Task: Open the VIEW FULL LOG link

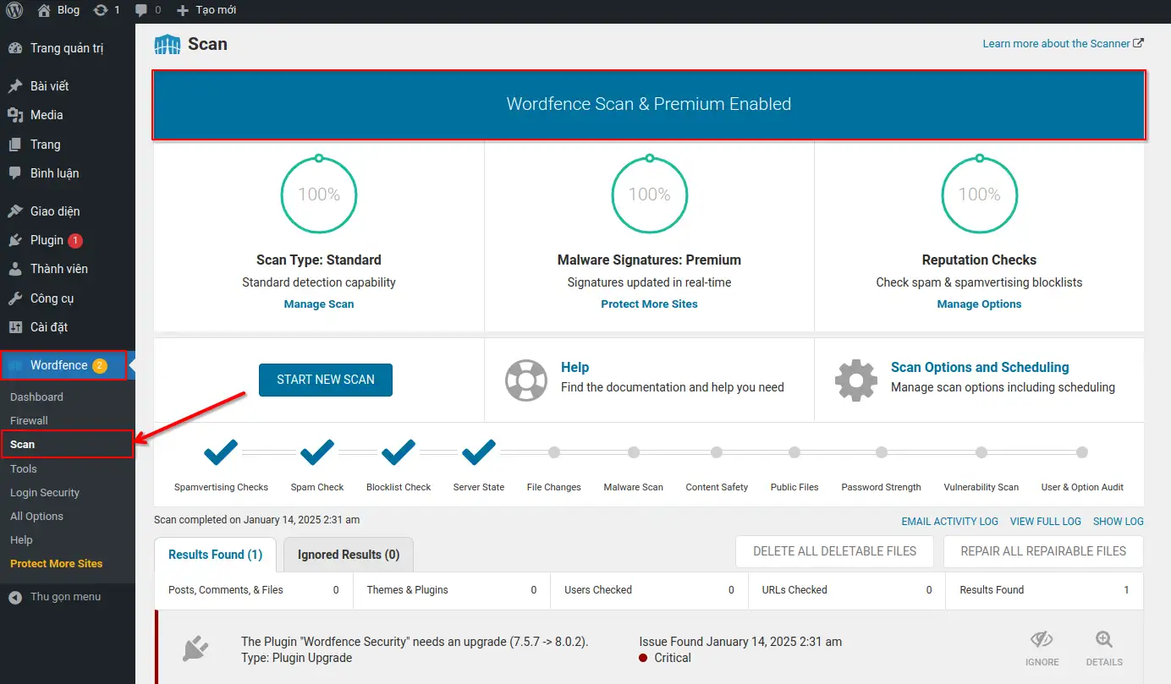Action: point(1045,522)
